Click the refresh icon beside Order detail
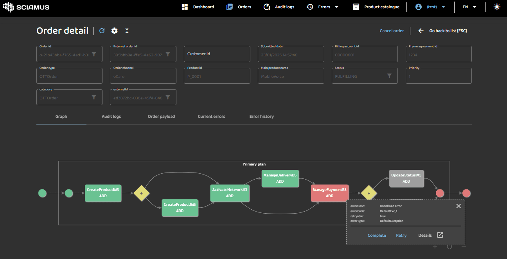Screen dimensions: 507x259 [102, 31]
